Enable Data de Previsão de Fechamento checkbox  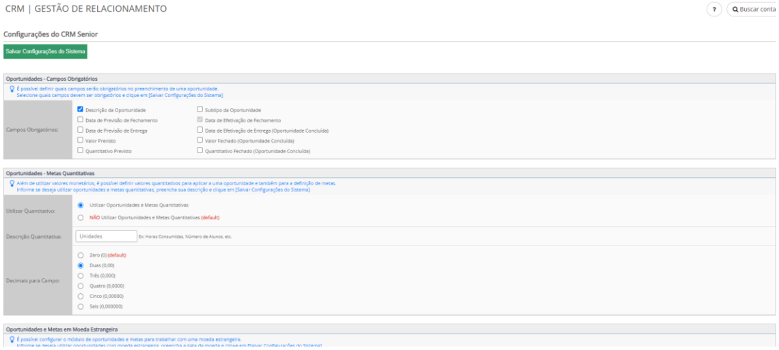81,120
